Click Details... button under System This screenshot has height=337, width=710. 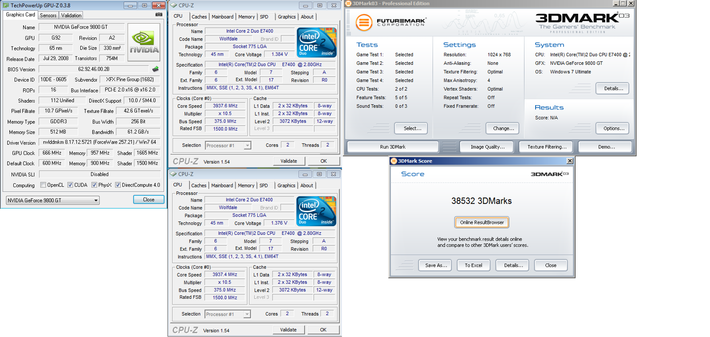[612, 88]
